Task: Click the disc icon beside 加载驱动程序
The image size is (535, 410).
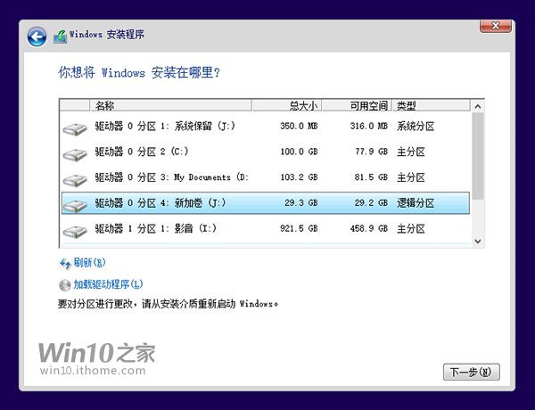Action: click(x=64, y=285)
